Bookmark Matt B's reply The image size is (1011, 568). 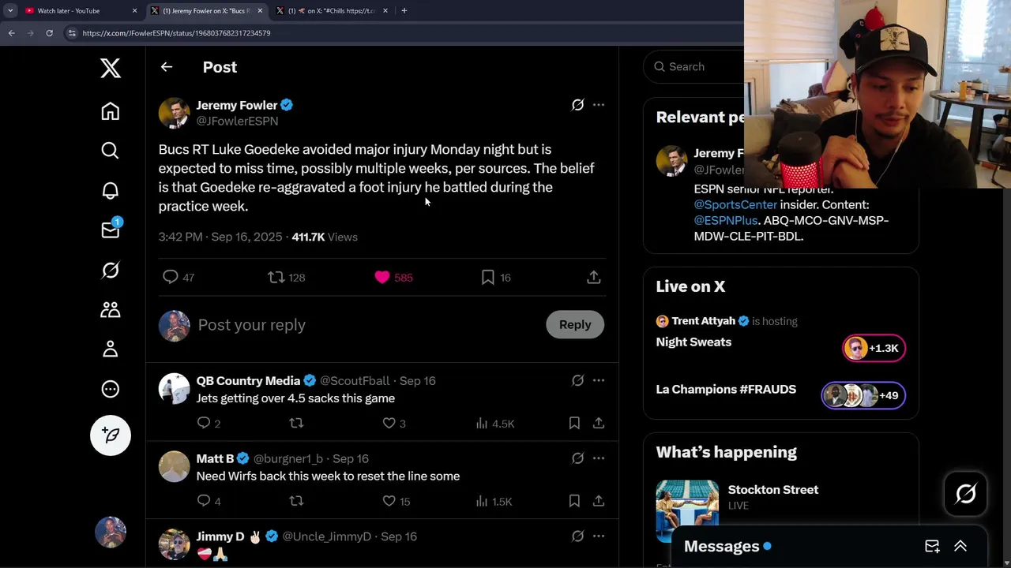[574, 501]
